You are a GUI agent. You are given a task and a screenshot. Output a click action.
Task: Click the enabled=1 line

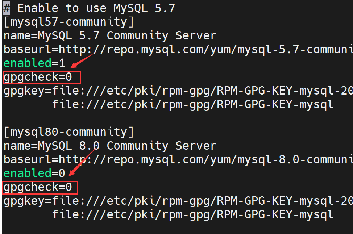coord(34,63)
